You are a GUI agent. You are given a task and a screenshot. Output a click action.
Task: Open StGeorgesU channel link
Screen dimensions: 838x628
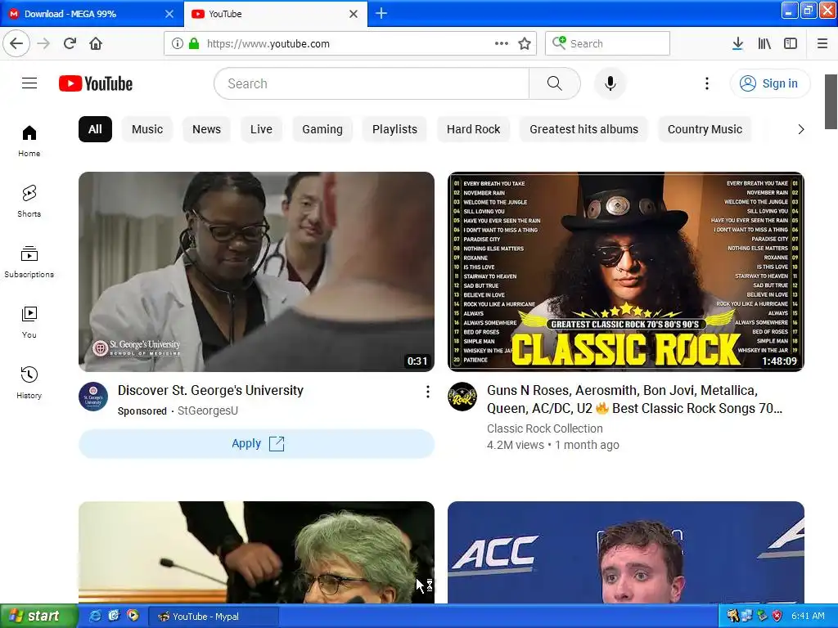tap(208, 410)
